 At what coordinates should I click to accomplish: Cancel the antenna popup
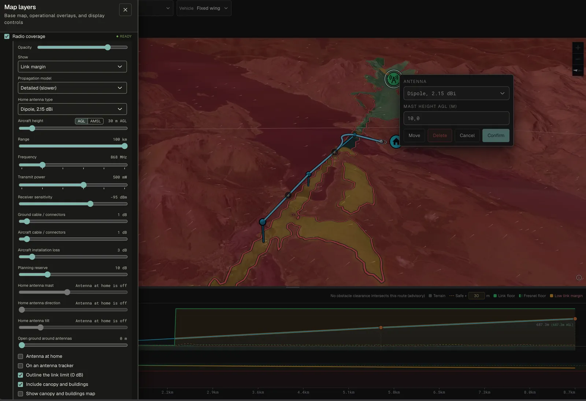click(x=467, y=135)
